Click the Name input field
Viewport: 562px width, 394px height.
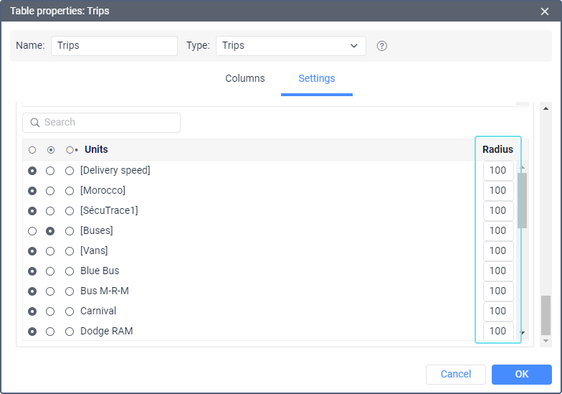click(115, 46)
